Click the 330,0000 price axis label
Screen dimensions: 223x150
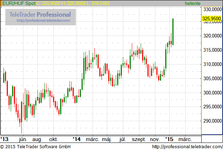[212, 9]
